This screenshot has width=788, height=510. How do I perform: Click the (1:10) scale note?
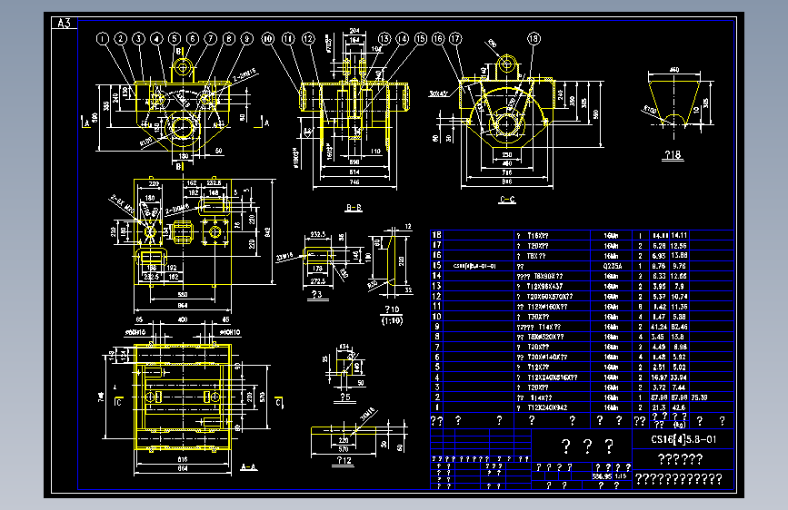point(392,320)
